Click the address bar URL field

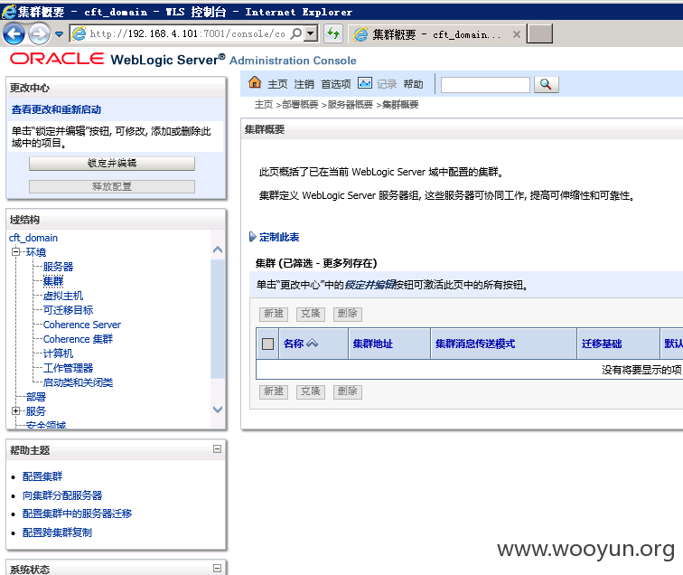(x=187, y=33)
